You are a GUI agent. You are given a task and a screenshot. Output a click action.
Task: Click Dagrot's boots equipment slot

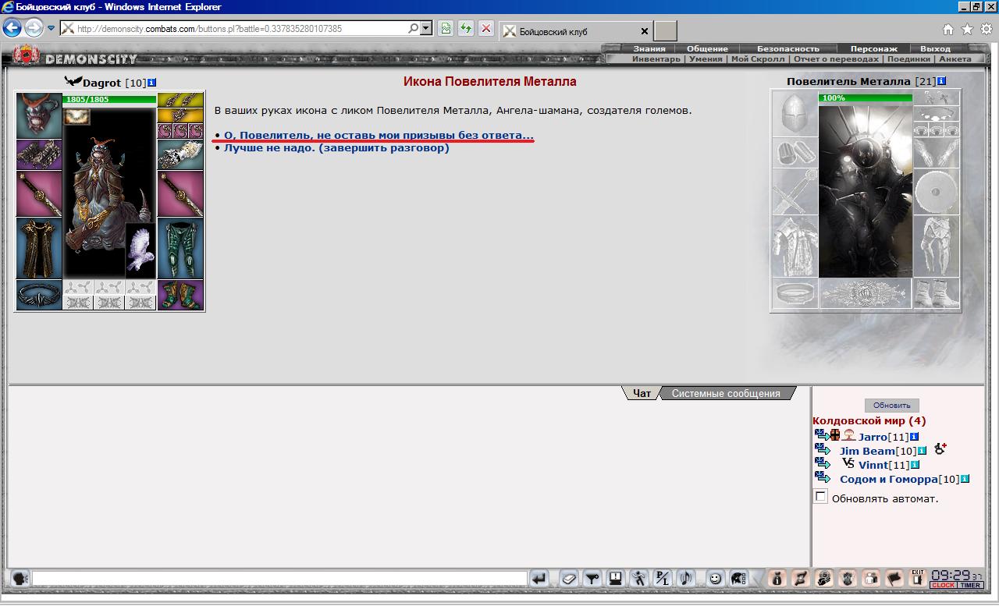(x=180, y=295)
